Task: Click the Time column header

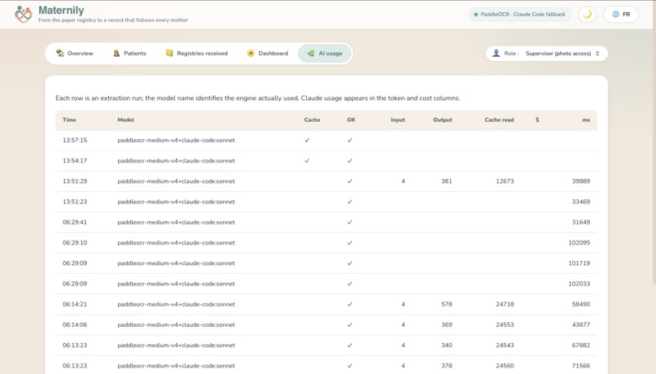Action: coord(69,120)
